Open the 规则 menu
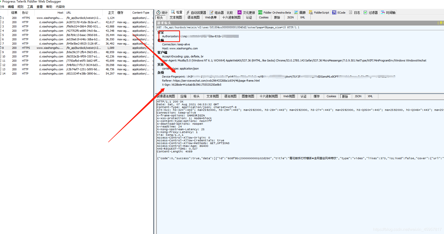The width and height of the screenshot is (444, 234). coord(20,7)
